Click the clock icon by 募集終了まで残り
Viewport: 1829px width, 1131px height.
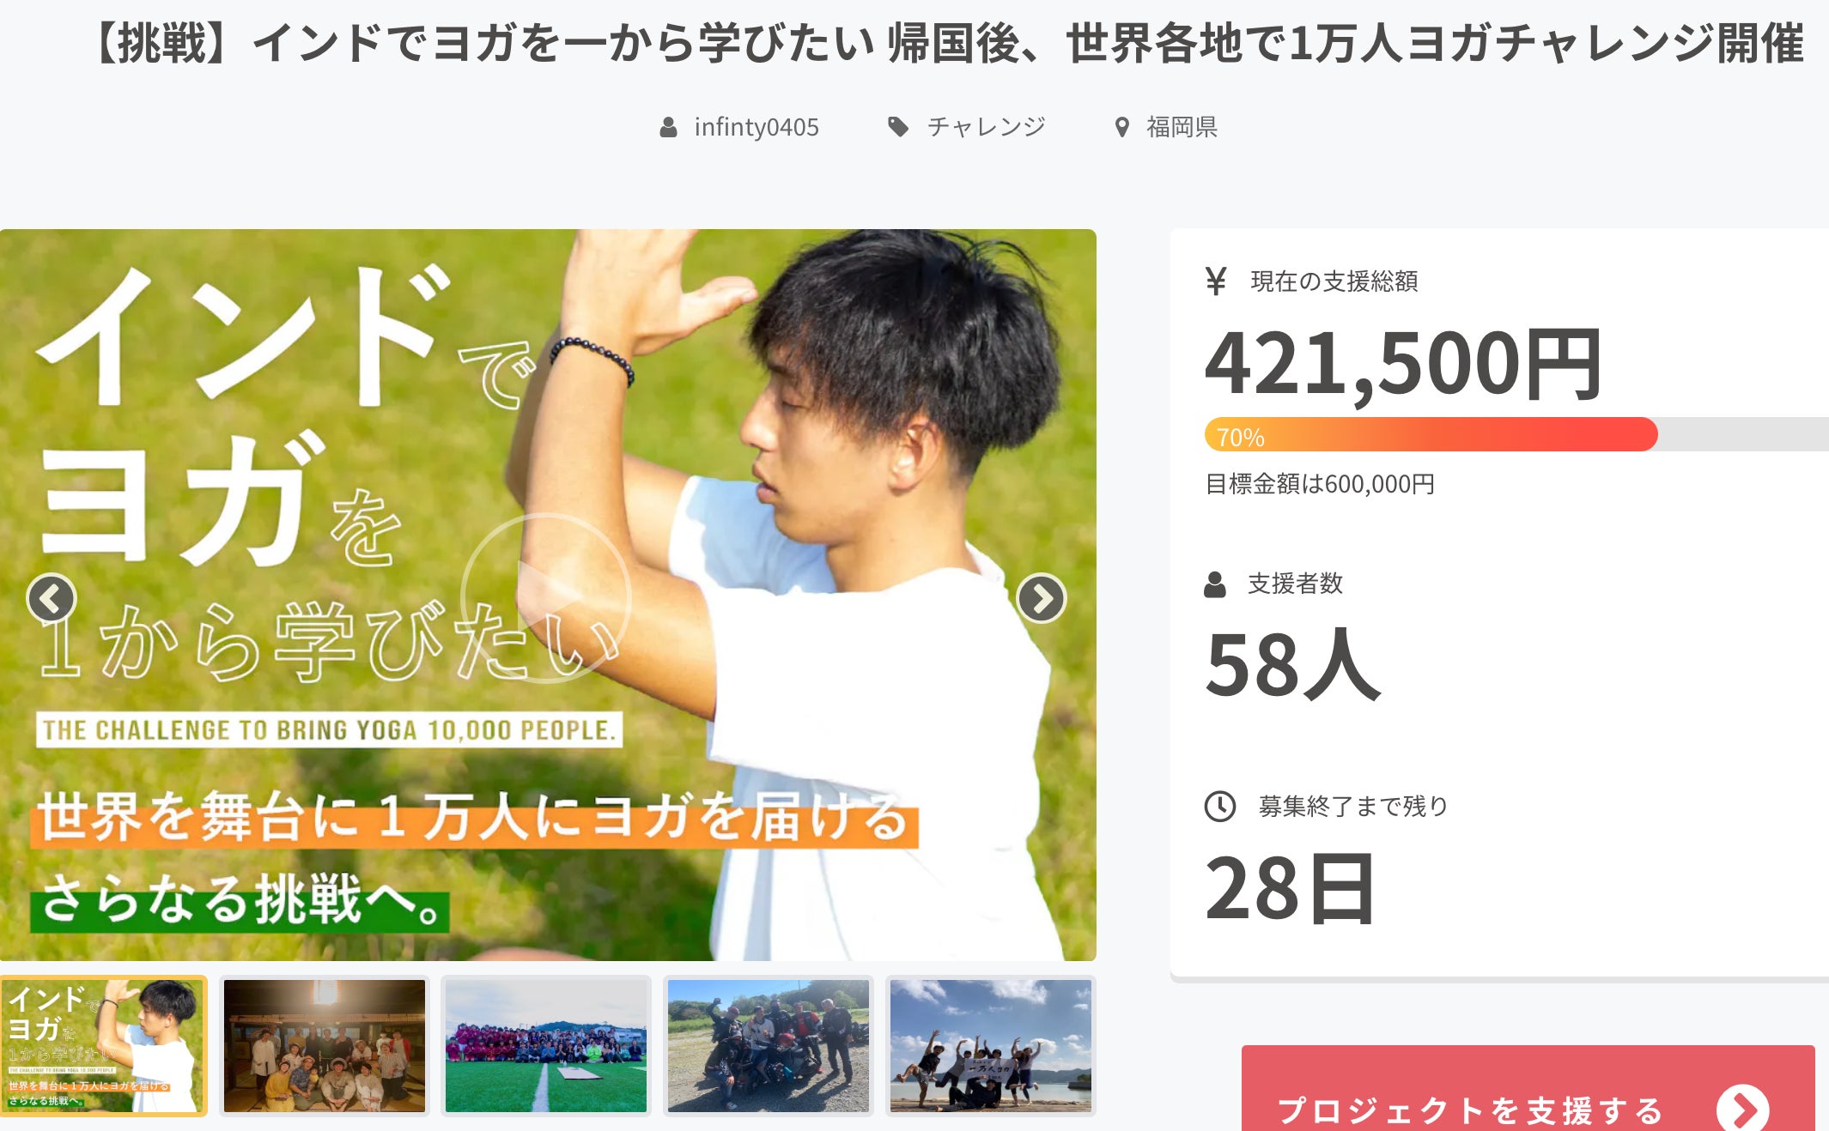coord(1220,807)
